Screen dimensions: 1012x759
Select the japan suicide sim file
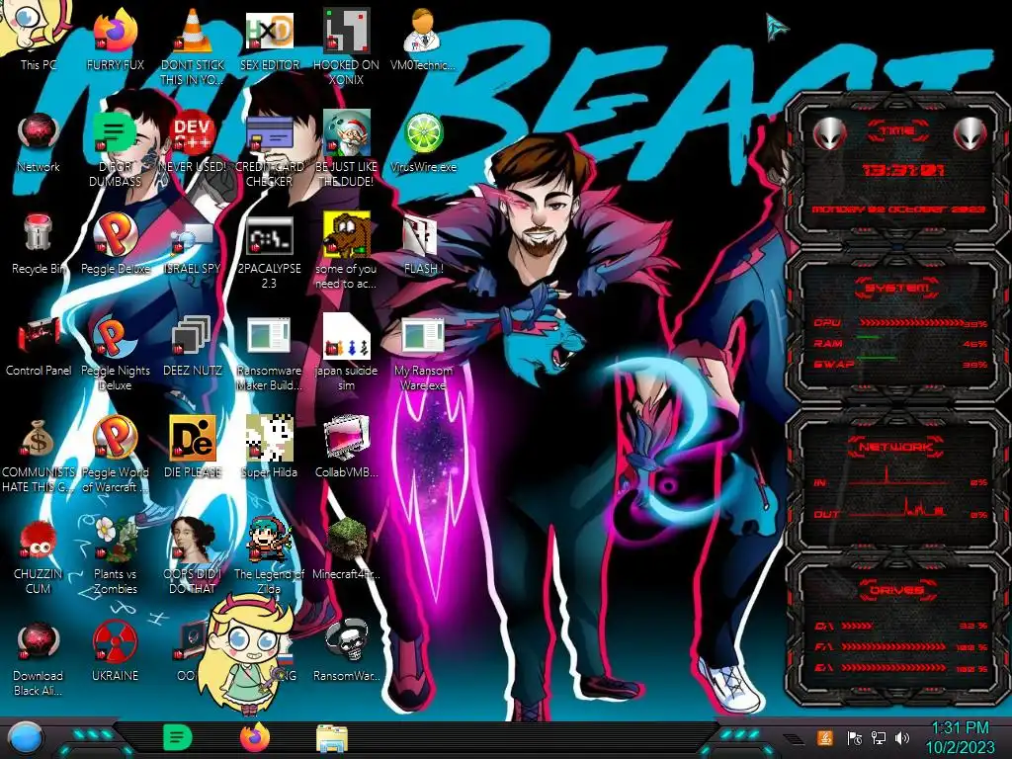(346, 354)
